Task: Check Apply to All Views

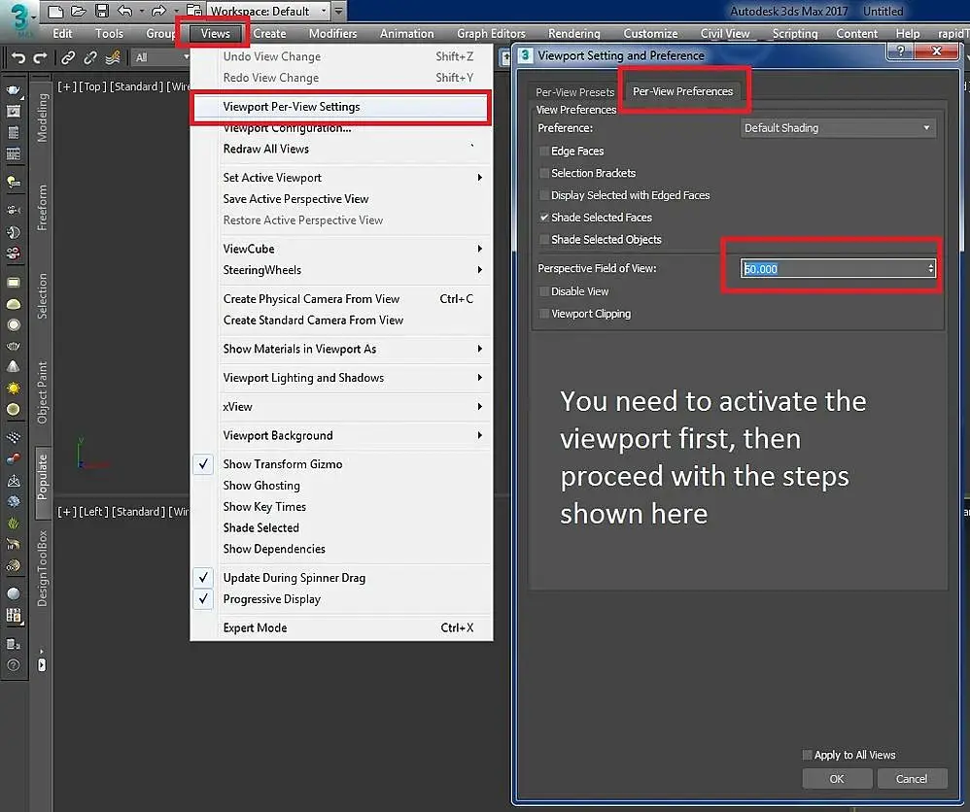Action: pyautogui.click(x=807, y=755)
